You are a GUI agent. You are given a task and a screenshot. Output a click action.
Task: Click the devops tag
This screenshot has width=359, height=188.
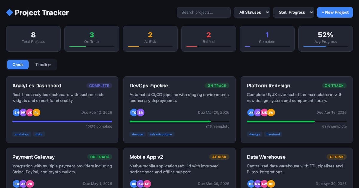[x=138, y=134]
